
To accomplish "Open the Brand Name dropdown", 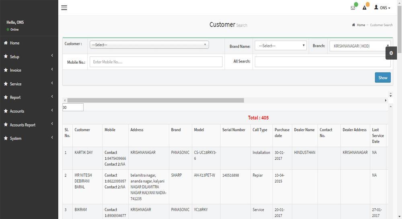I will coord(281,46).
